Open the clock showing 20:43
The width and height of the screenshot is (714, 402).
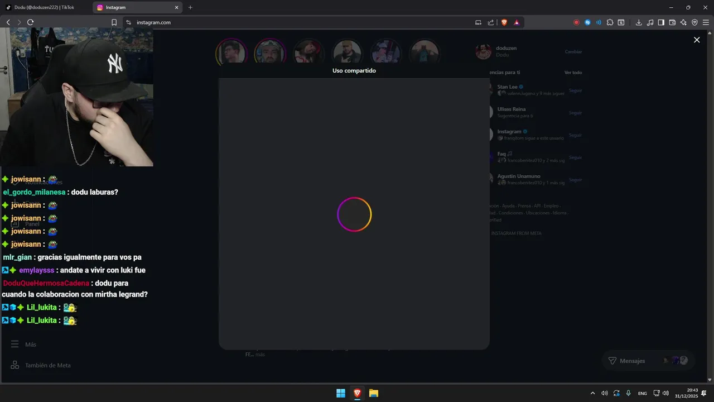(x=687, y=393)
